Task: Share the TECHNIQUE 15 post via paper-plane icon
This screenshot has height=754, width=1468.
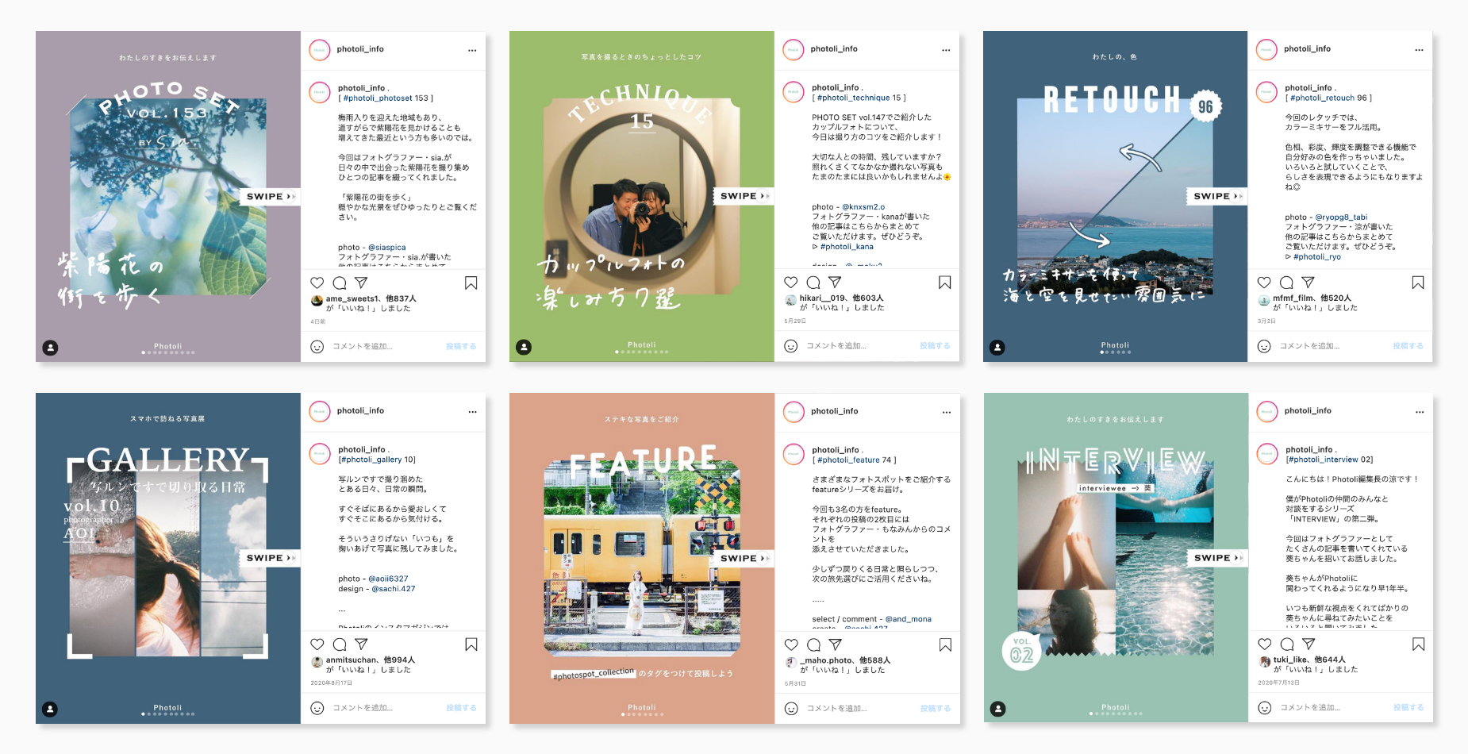Action: pos(835,282)
